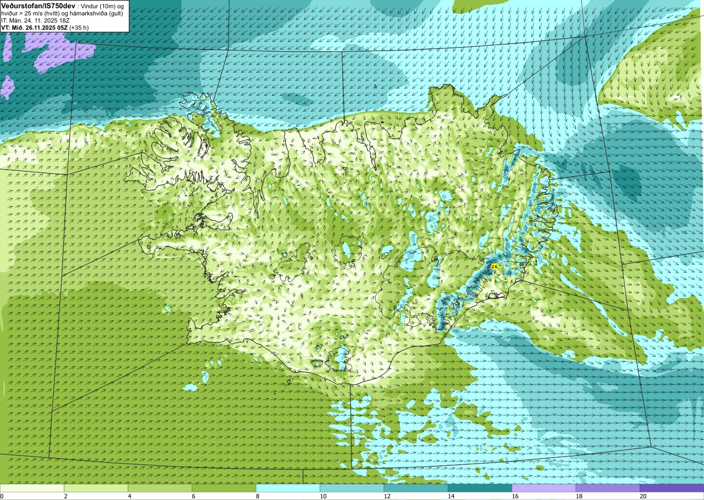Screen dimensions: 704x500
Task: Click the 'IT: Mán. 24. 11. 2025 18Z' line
Action: click(x=36, y=20)
